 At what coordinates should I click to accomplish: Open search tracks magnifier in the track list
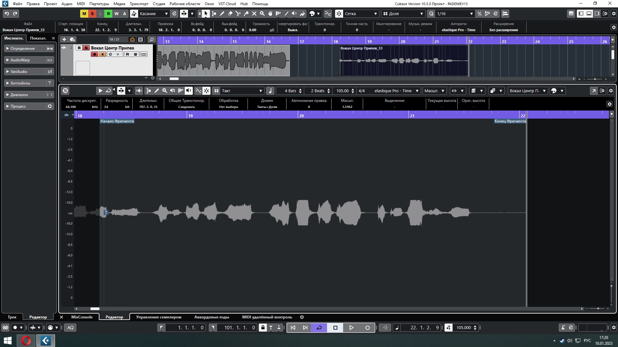click(x=151, y=39)
